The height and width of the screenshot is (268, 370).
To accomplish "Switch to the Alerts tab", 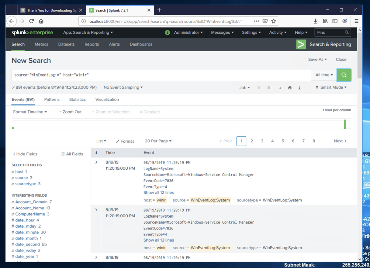I will pyautogui.click(x=114, y=44).
